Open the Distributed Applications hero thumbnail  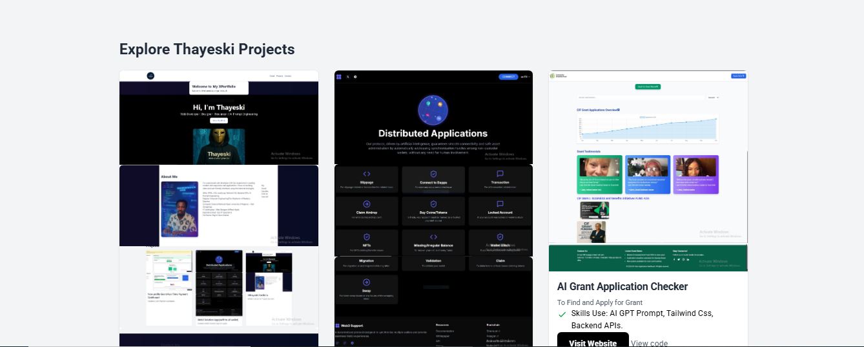[433, 117]
